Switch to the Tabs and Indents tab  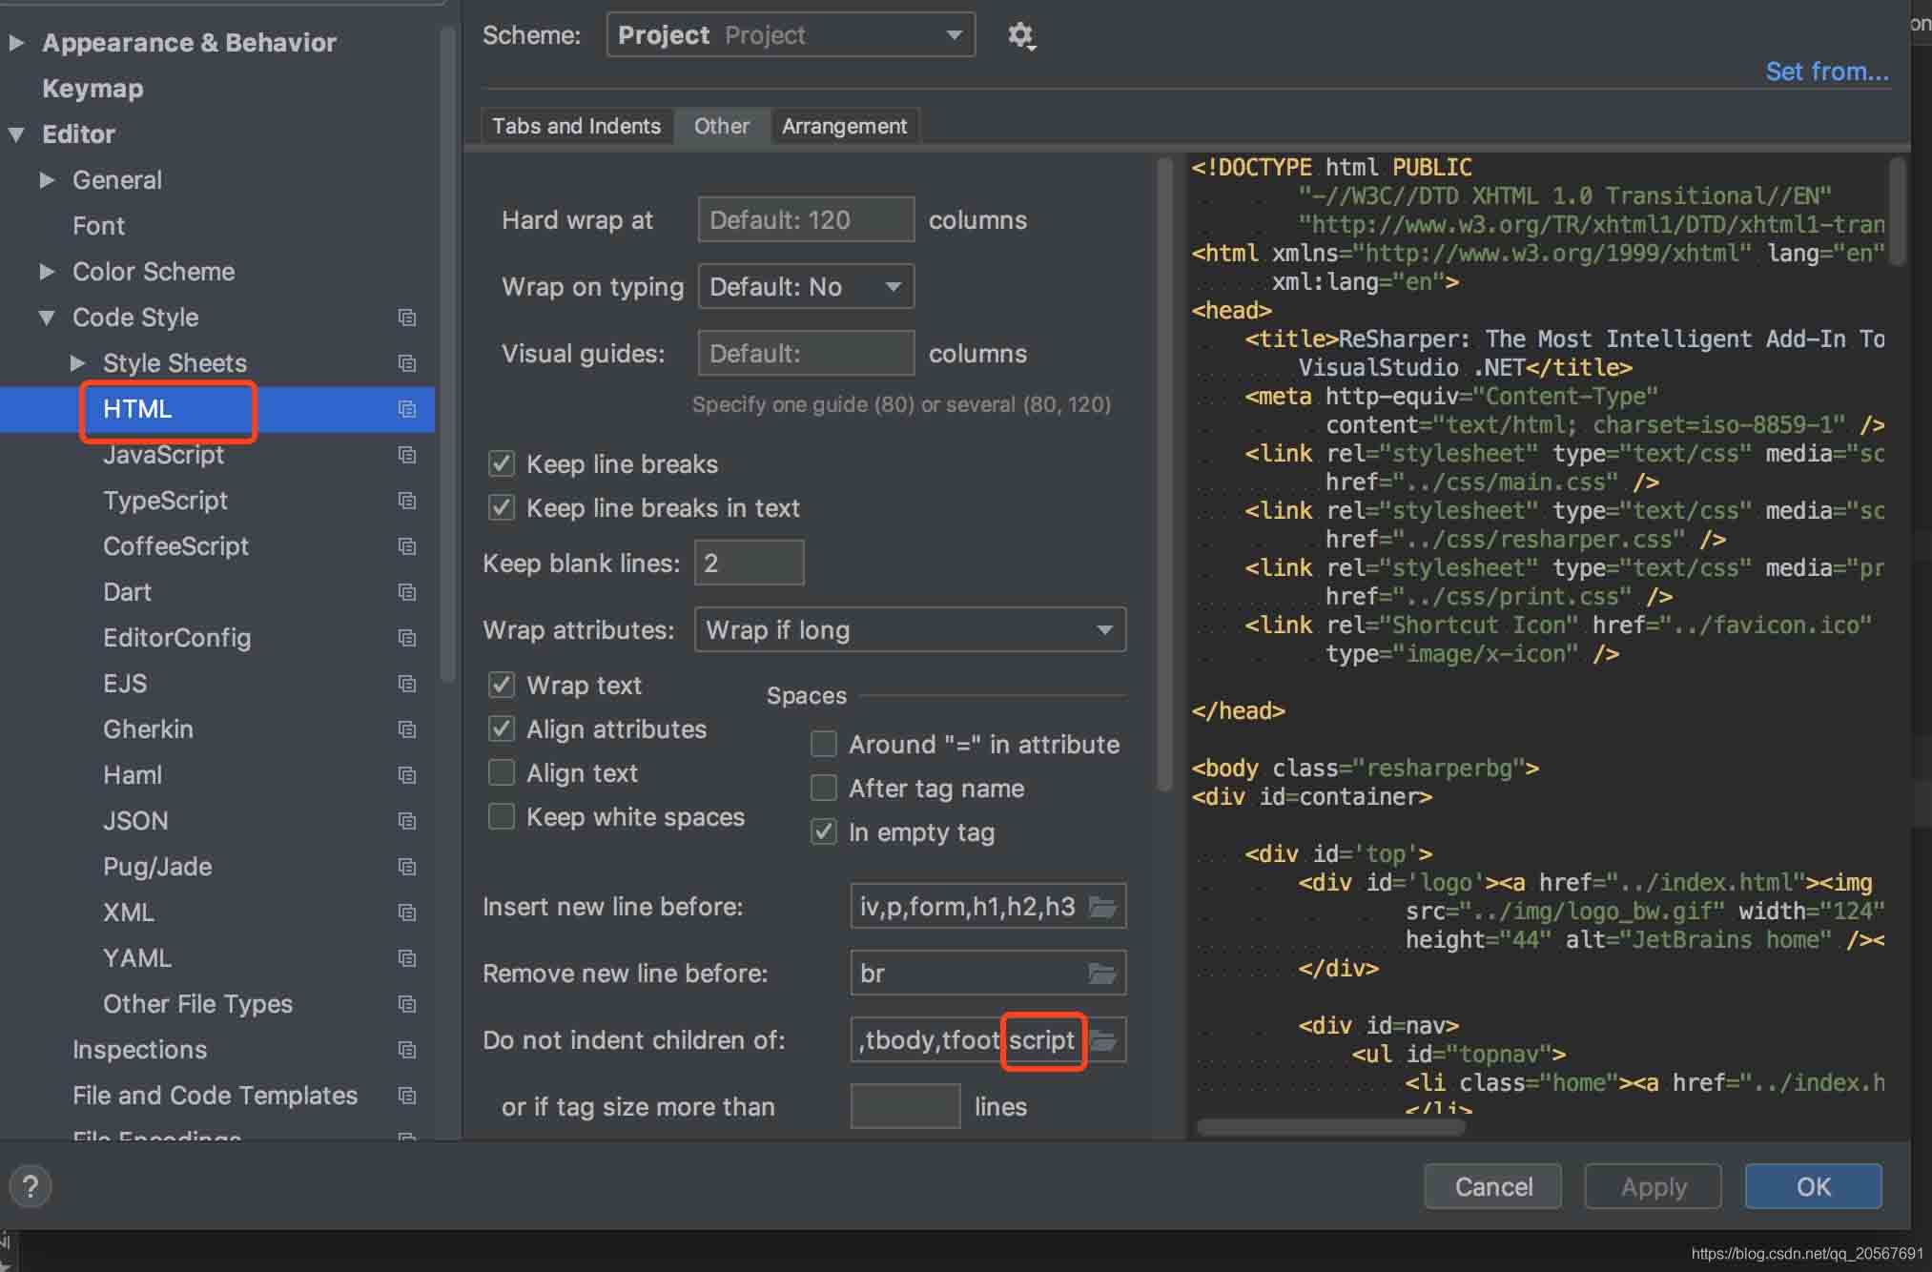(575, 127)
